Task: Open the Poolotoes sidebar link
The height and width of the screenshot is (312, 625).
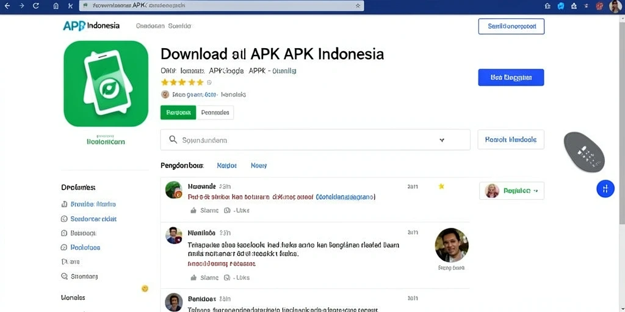Action: tap(85, 247)
